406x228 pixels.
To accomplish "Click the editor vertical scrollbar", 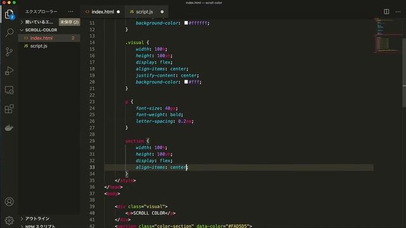I will 404,72.
